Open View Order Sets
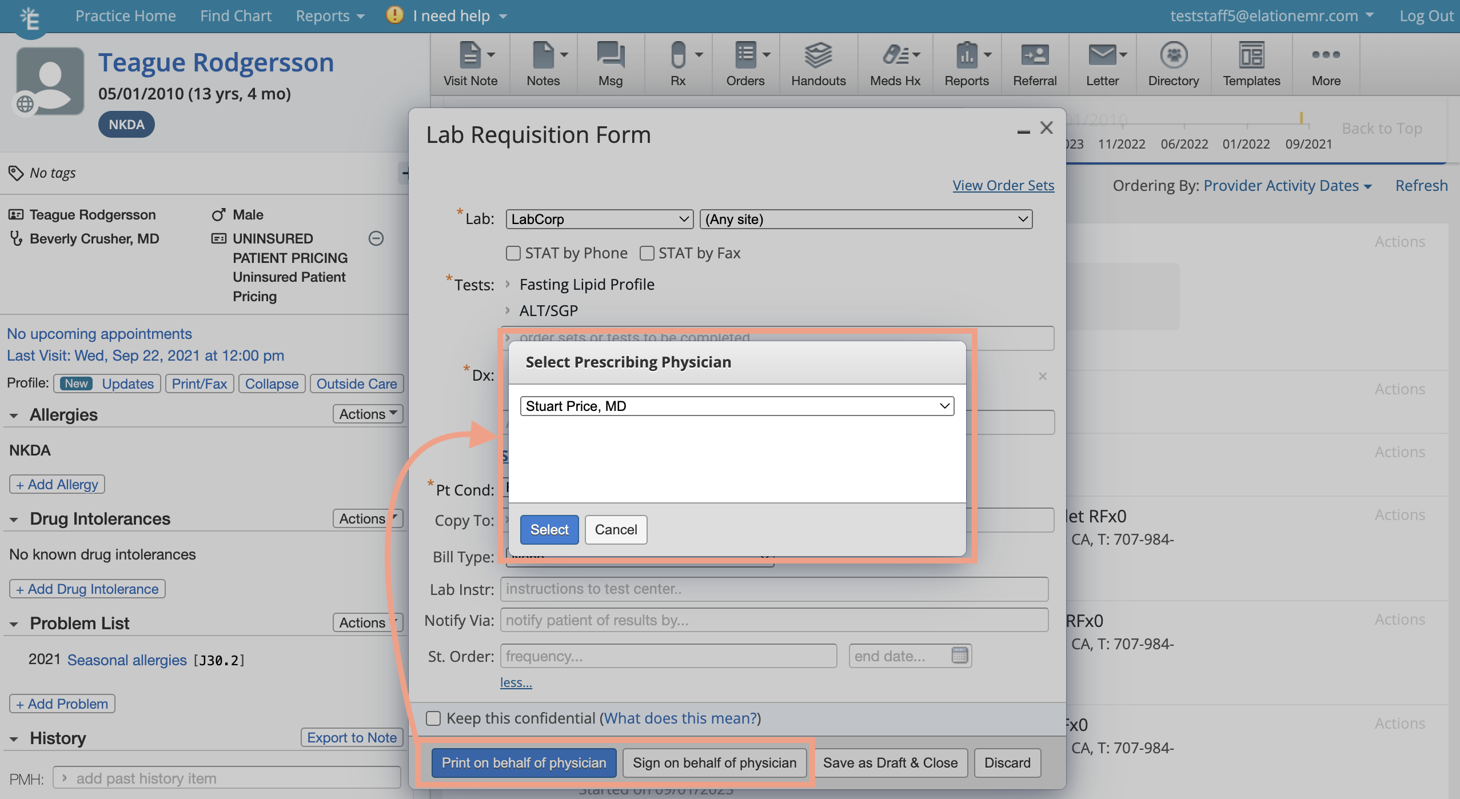Screen dimensions: 1460x799 (x=1003, y=185)
